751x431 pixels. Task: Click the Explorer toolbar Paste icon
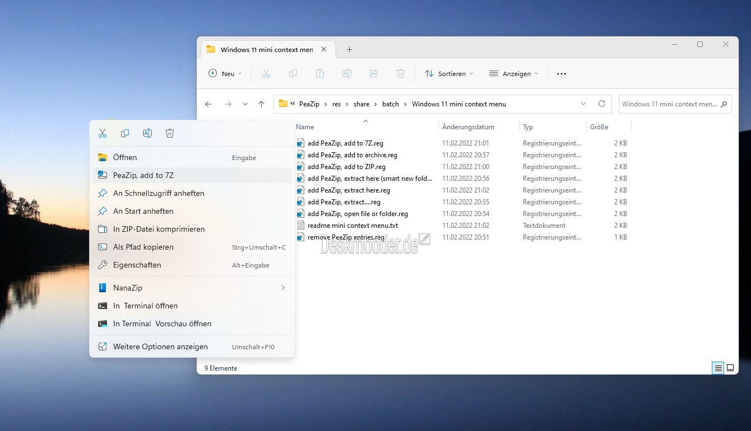320,73
